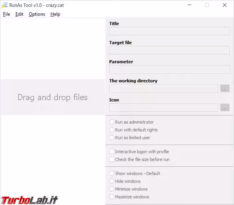Select Minimize windows option
The height and width of the screenshot is (205, 234).
(x=128, y=189)
